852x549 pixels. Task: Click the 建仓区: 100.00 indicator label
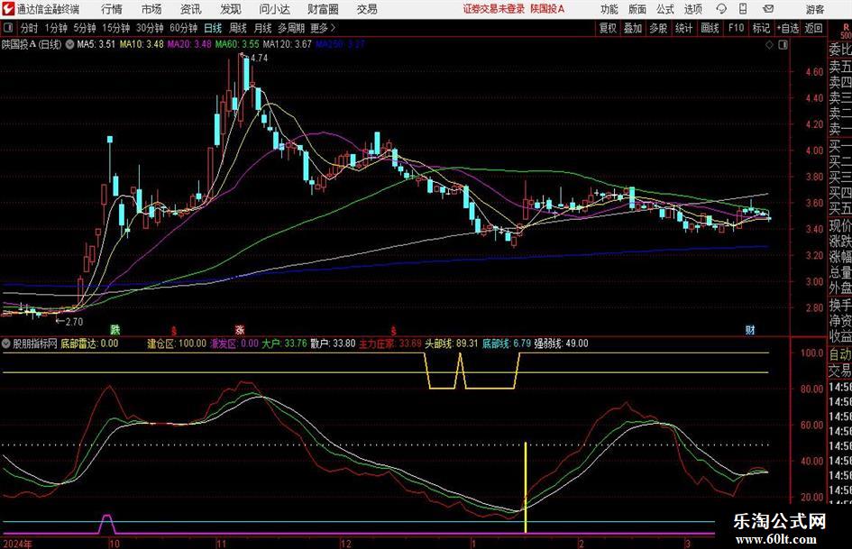tap(177, 343)
